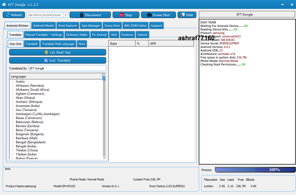Click languages list scroll down arrow
The height and width of the screenshot is (195, 296).
104,158
